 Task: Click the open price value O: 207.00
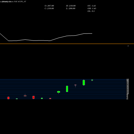(x=49, y=6)
